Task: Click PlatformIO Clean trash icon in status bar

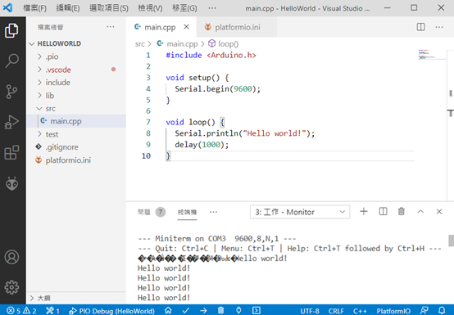Action: (x=221, y=311)
